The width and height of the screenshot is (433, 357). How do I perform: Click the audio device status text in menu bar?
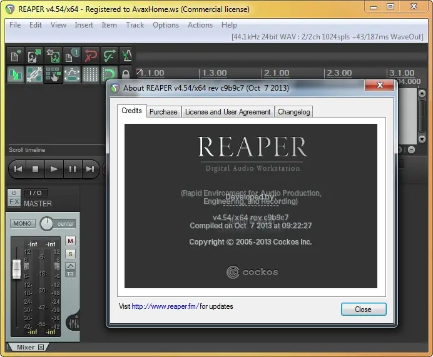click(x=327, y=37)
